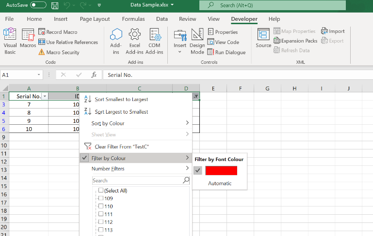Choose Sort Smallest to Largest
Screen dimensions: 373x236
coord(121,99)
